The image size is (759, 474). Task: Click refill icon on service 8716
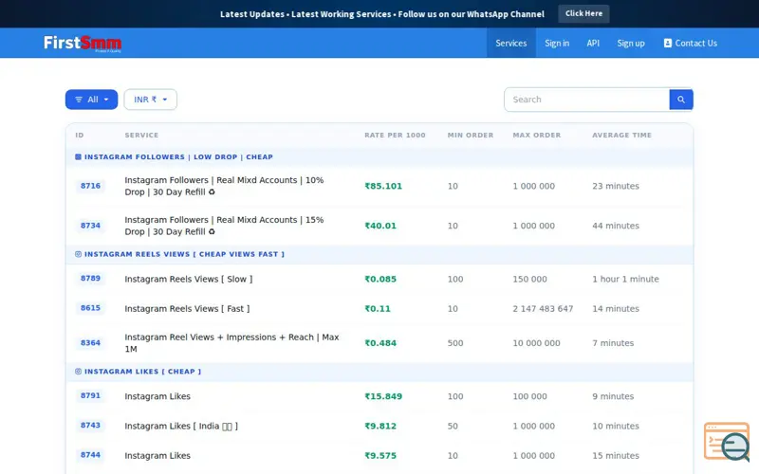(212, 192)
